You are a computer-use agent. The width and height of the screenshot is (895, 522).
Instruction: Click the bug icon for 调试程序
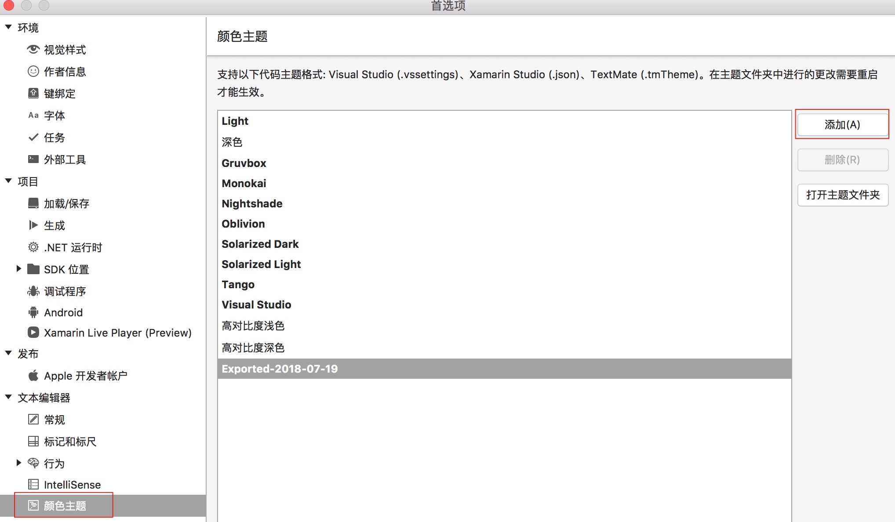33,291
